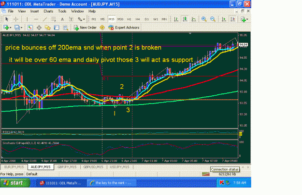This screenshot has height=195, width=302.
Task: Toggle the M15 timeframe button
Action: pyautogui.click(x=111, y=19)
